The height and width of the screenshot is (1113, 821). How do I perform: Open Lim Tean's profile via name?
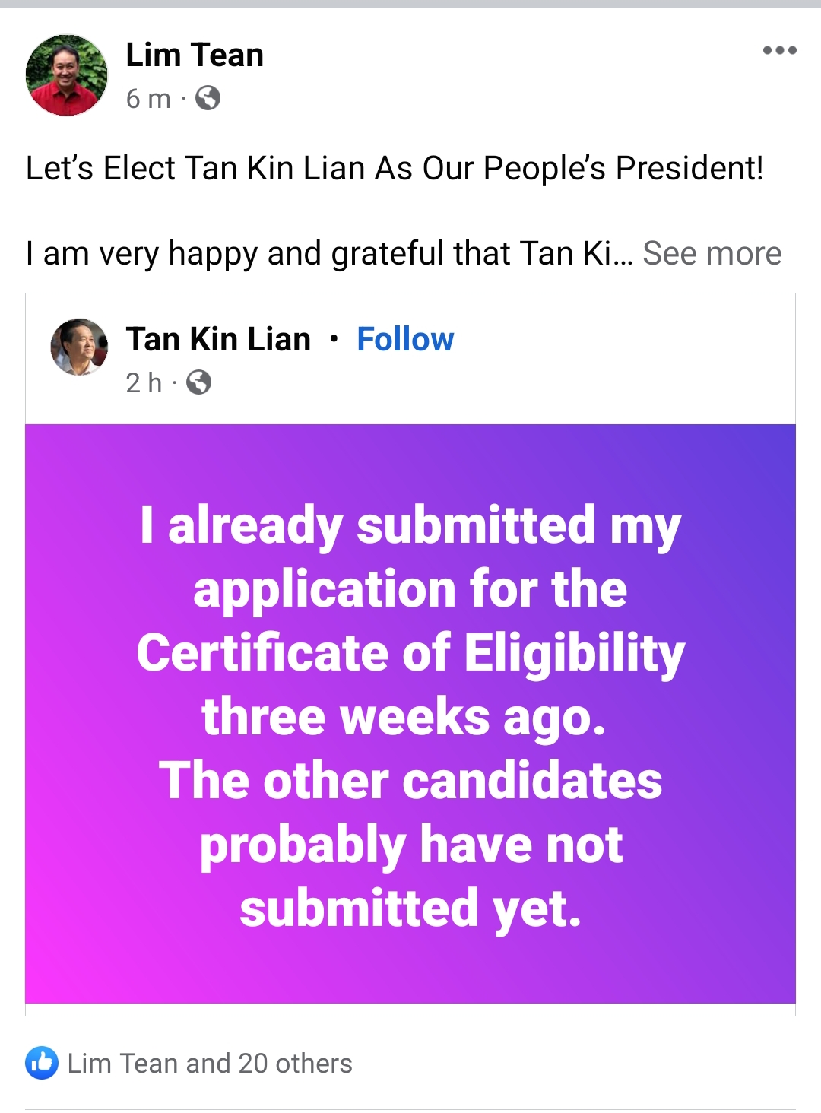tap(195, 55)
